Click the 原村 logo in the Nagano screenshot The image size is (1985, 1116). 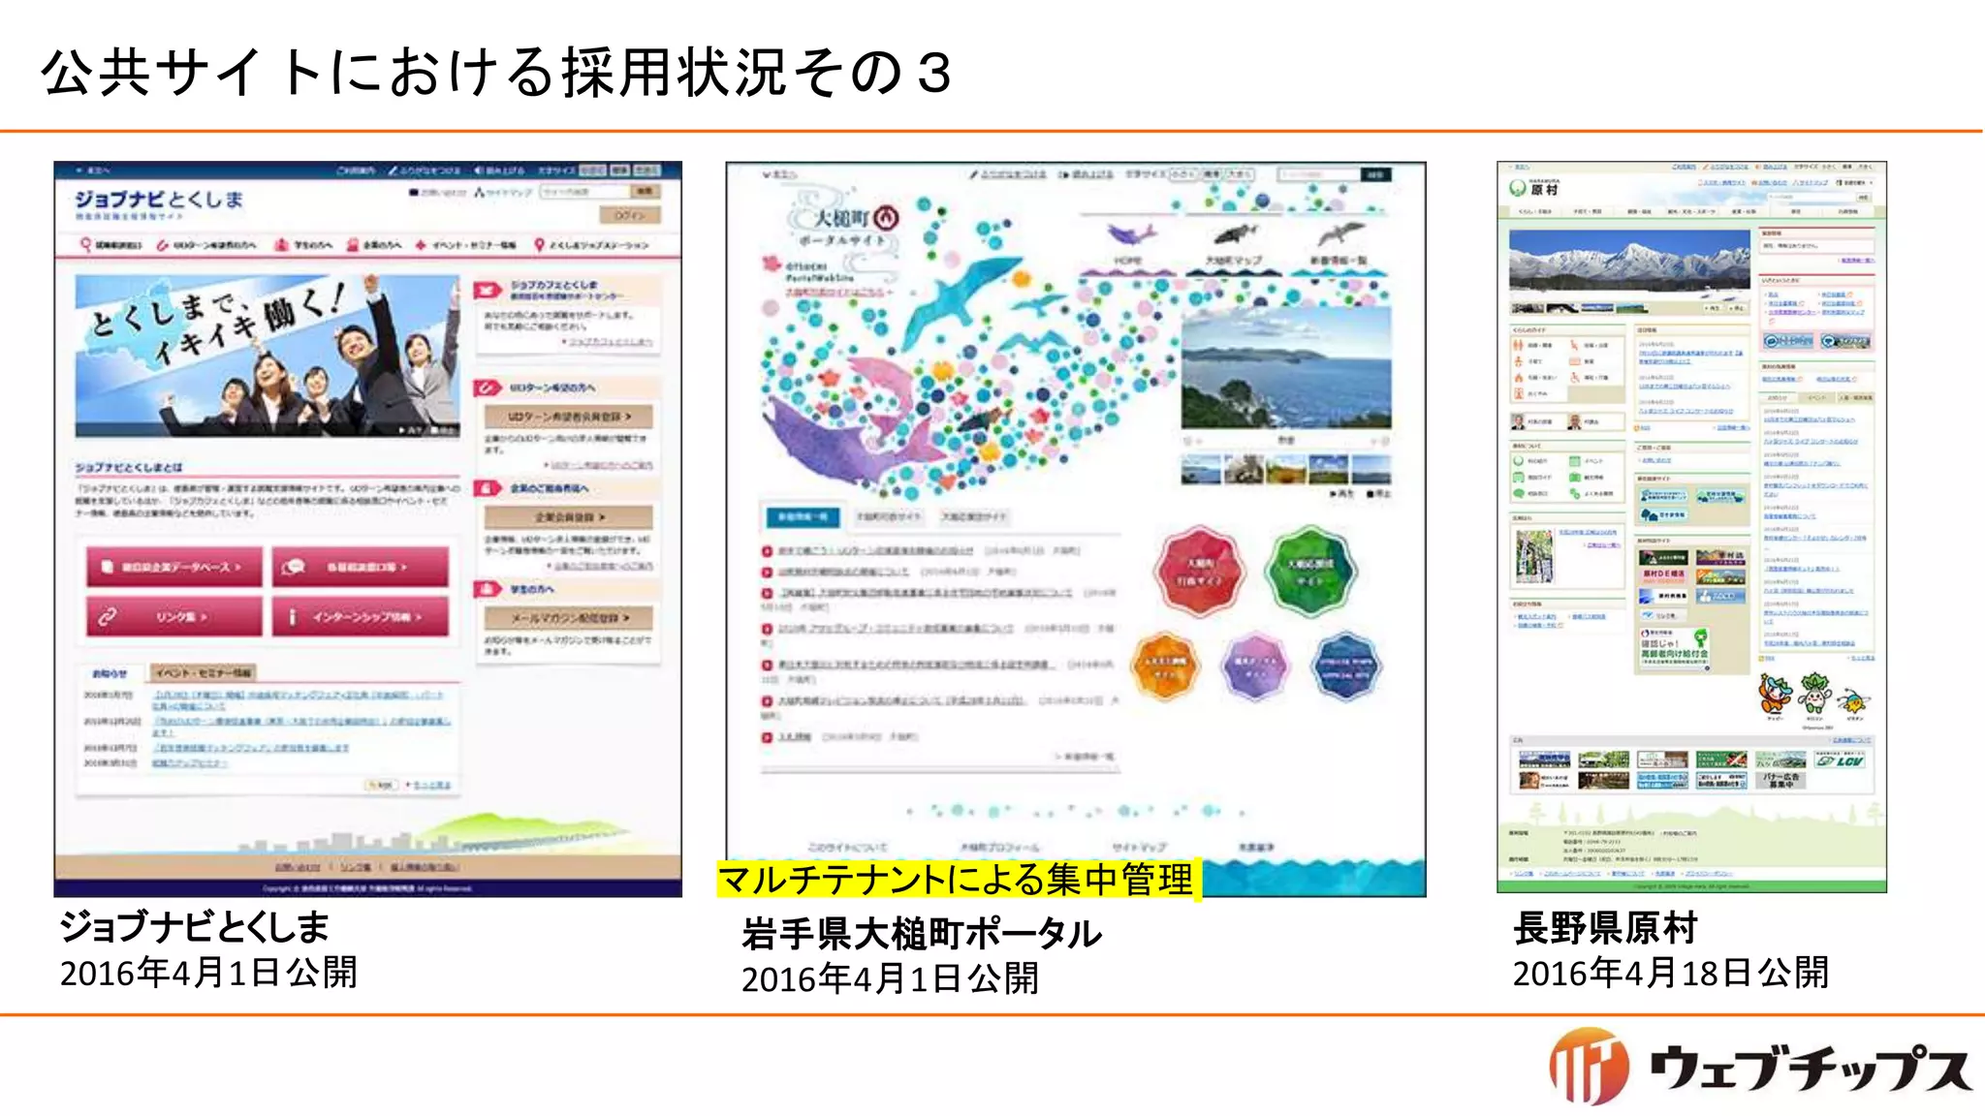[x=1534, y=187]
